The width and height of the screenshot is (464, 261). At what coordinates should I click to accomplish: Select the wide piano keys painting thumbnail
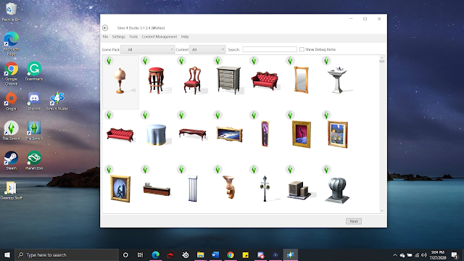pos(229,135)
